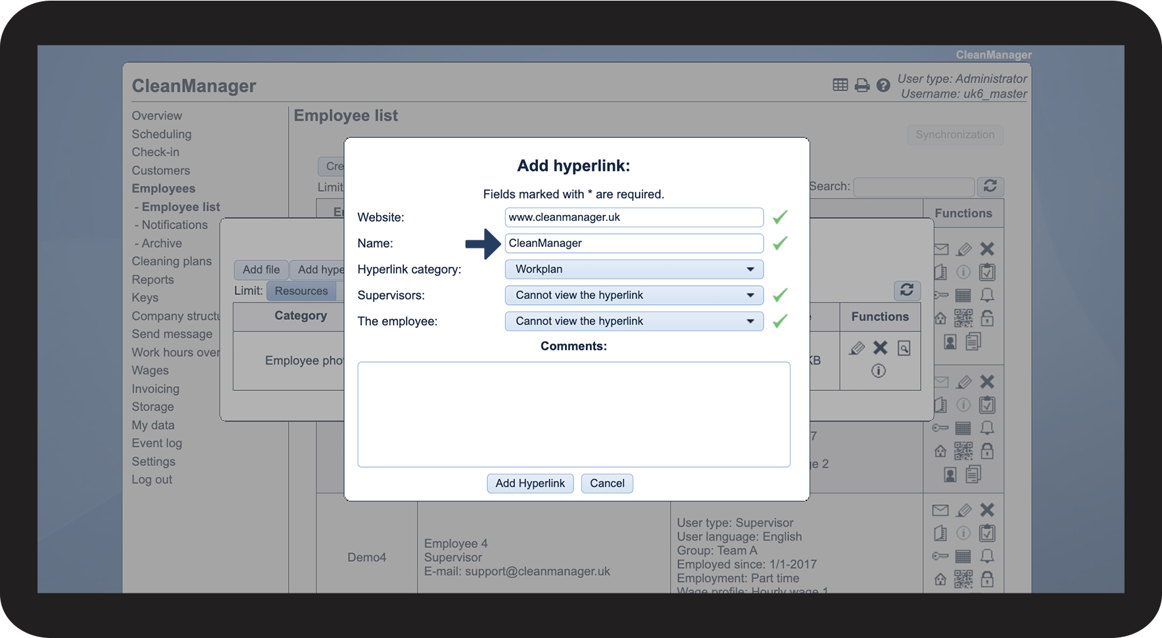Click the print icon in the header
Viewport: 1162px width, 638px height.
tap(861, 85)
